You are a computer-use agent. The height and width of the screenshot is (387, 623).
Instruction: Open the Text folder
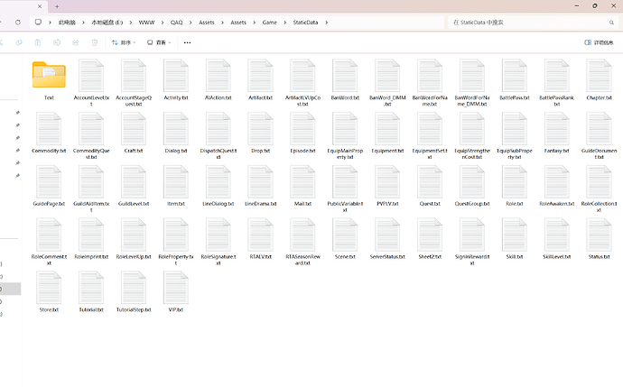pyautogui.click(x=49, y=75)
